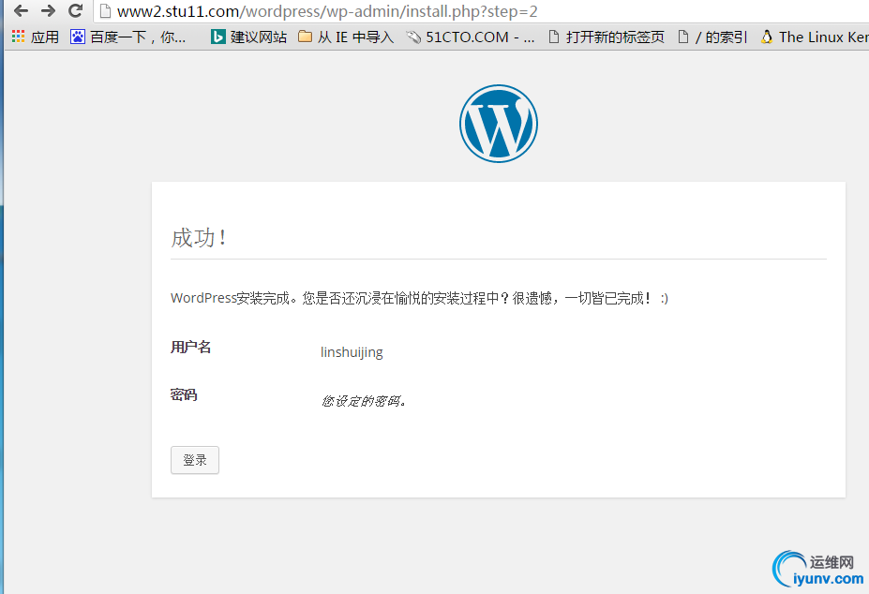Image resolution: width=869 pixels, height=594 pixels.
Task: Click the 成功! heading text
Action: [x=199, y=238]
